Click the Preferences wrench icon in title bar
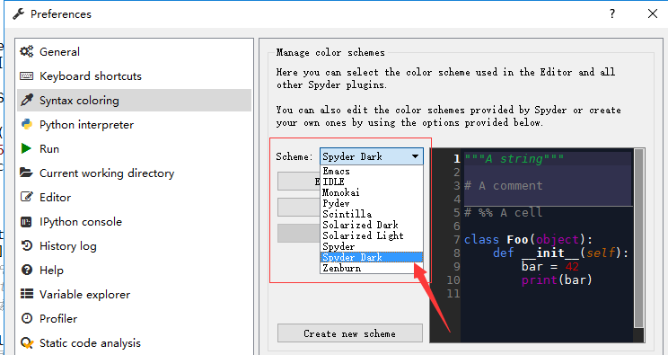Screen dimensions: 668x355 click(18, 14)
